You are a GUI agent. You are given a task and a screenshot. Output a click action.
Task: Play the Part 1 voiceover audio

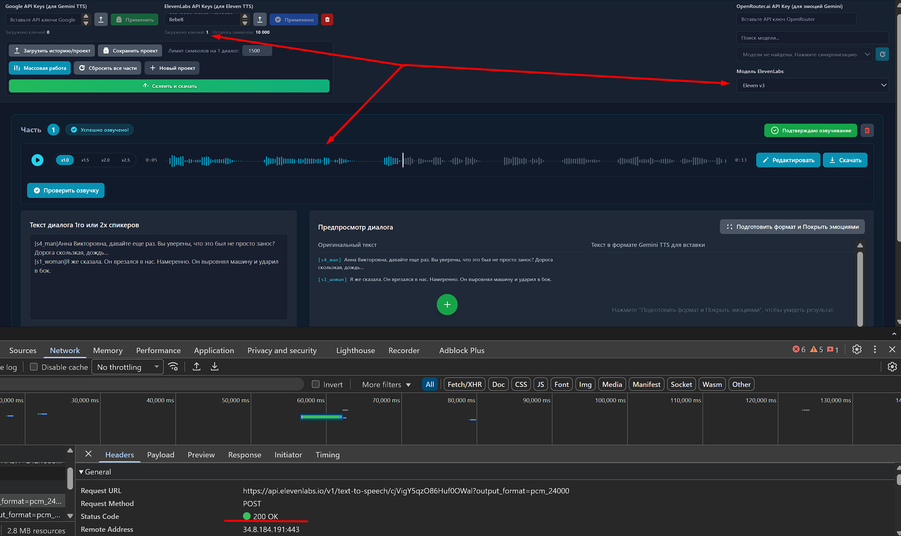pos(37,160)
